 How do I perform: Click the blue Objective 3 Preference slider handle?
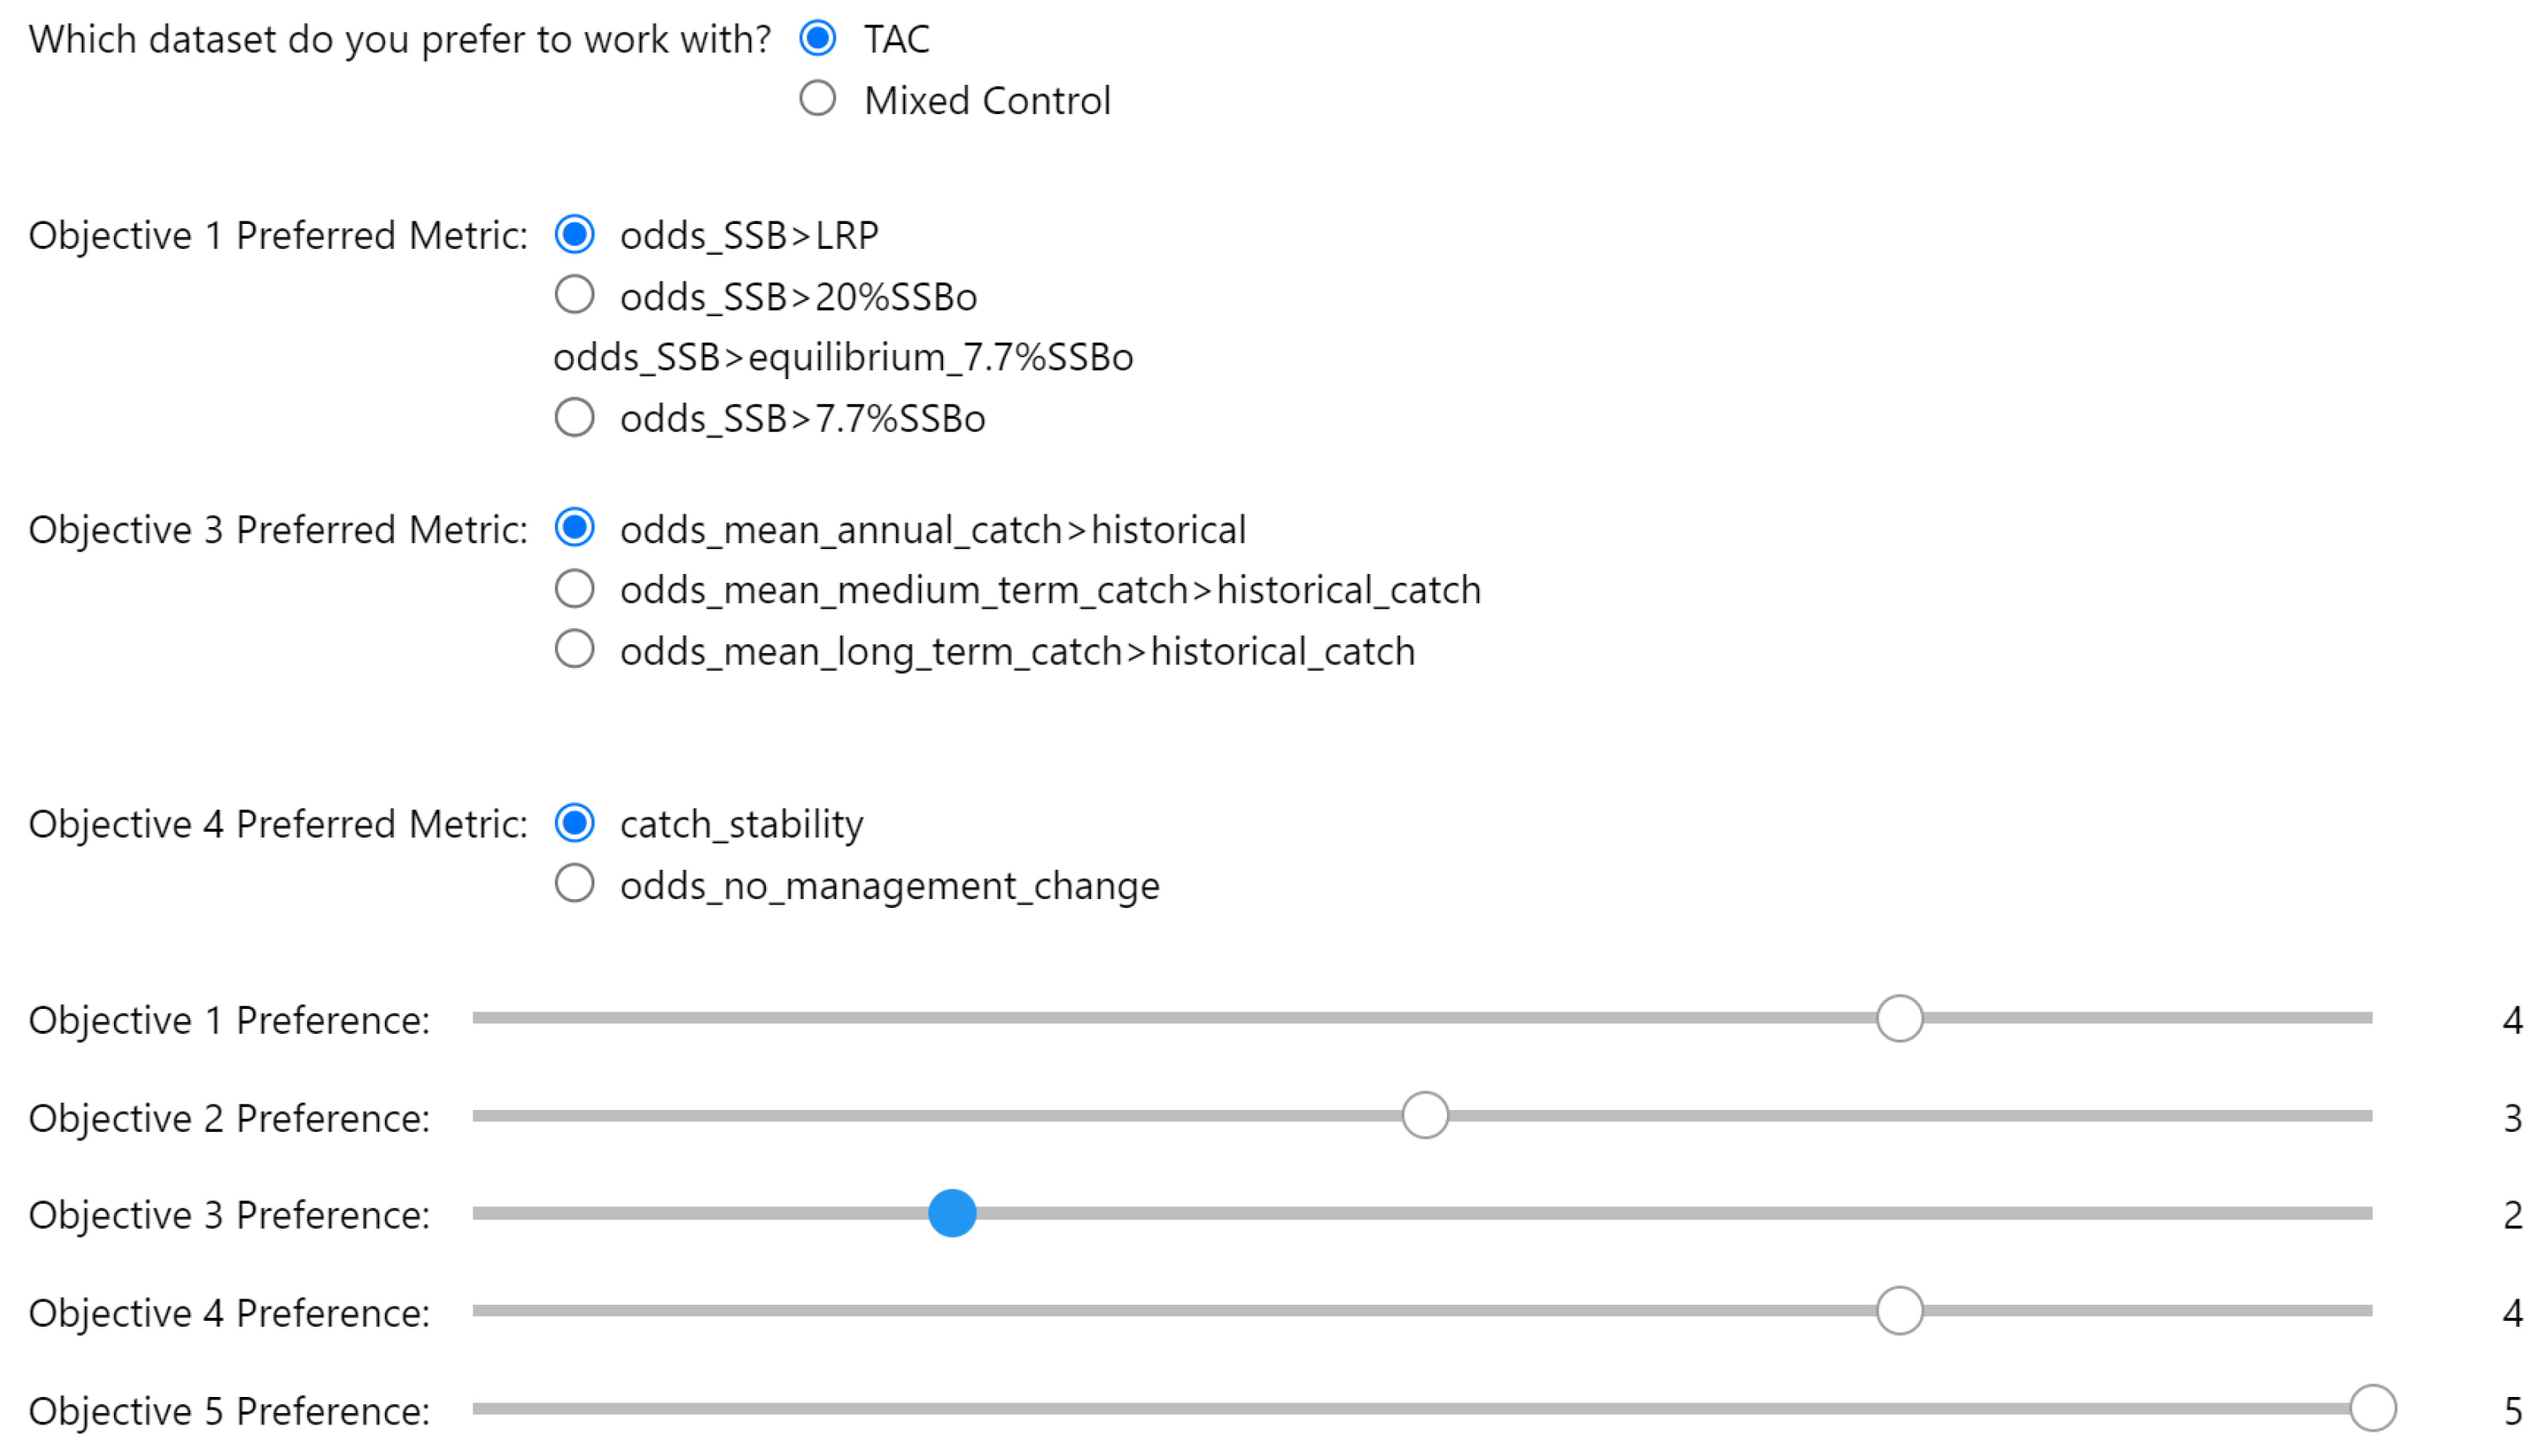[951, 1213]
